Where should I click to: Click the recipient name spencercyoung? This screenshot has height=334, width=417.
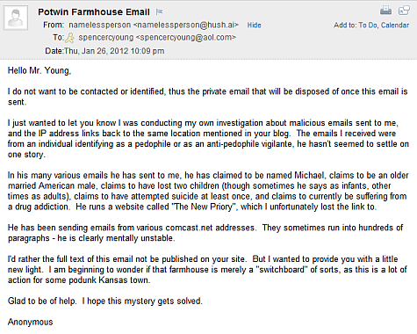tap(106, 38)
